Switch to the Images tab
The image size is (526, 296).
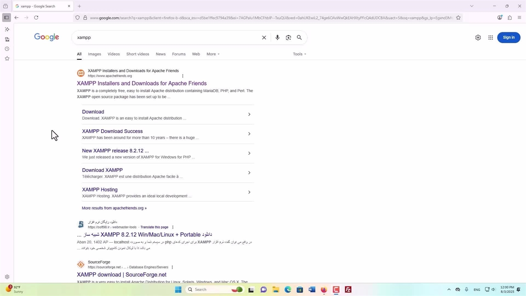coord(94,54)
